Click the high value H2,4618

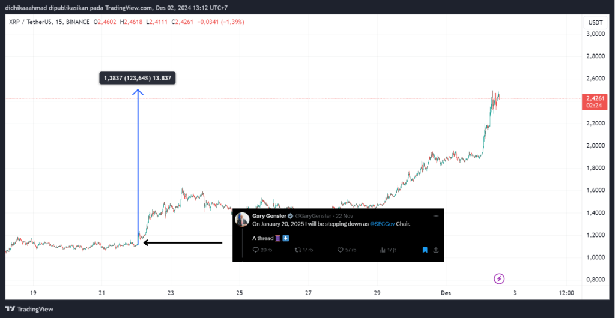coord(132,22)
